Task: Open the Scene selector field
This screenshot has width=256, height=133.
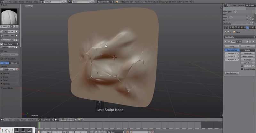Action: tap(81, 2)
